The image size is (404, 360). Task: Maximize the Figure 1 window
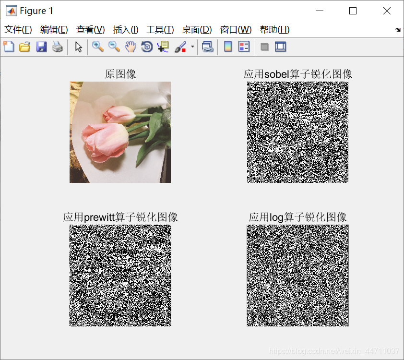pos(353,11)
